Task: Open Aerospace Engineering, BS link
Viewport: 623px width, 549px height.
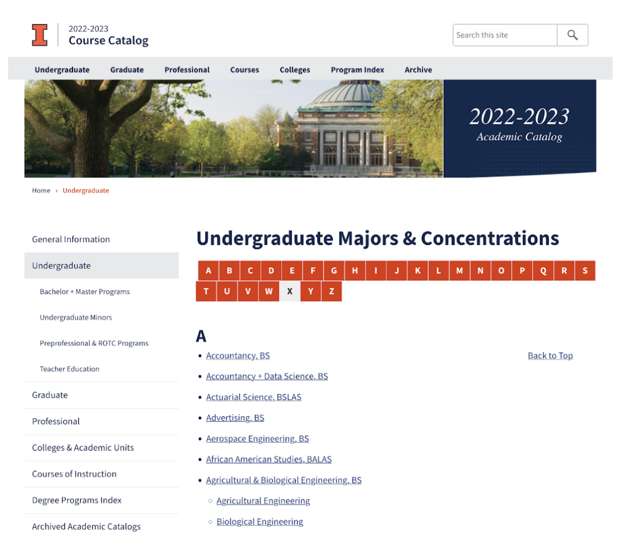Action: (x=258, y=439)
